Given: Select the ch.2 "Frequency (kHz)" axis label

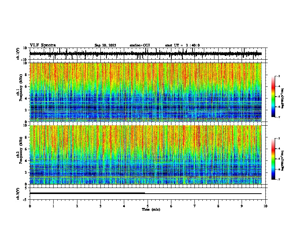Looking at the screenshot, I should click(x=20, y=150).
